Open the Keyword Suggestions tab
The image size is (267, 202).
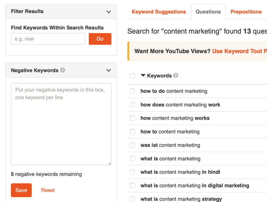coord(159,12)
